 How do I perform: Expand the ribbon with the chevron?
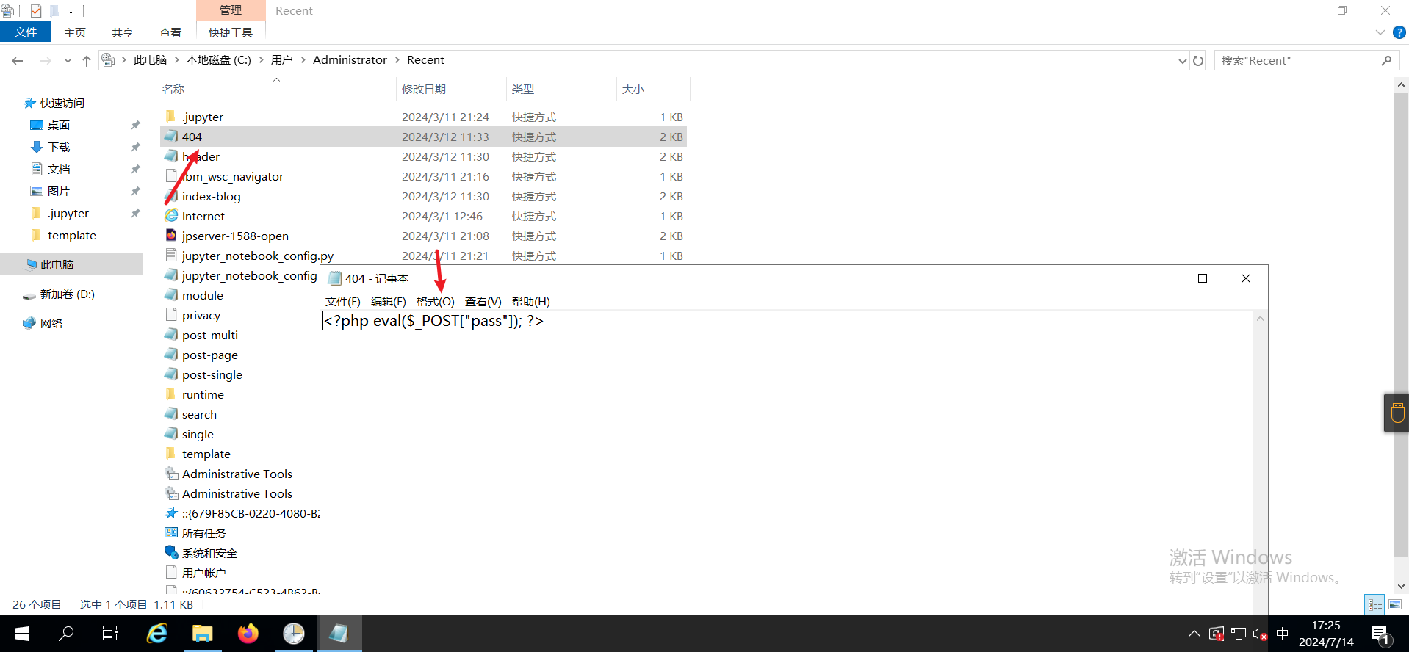(x=1380, y=32)
